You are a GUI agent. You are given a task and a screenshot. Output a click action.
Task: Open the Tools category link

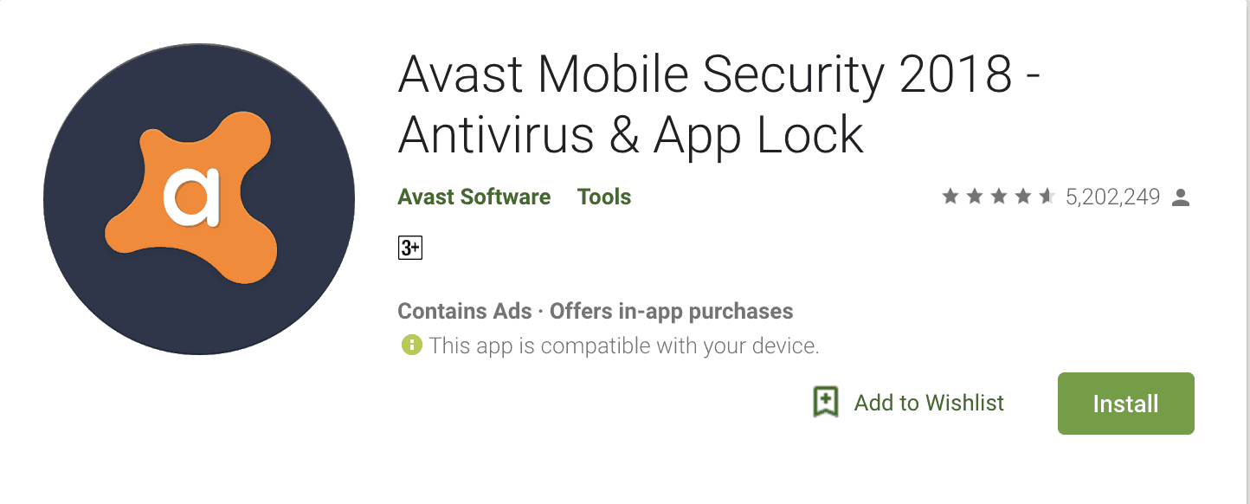click(x=604, y=197)
